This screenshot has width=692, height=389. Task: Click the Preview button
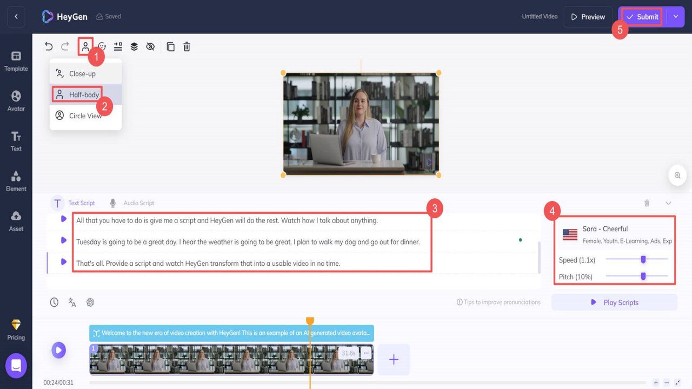(588, 17)
